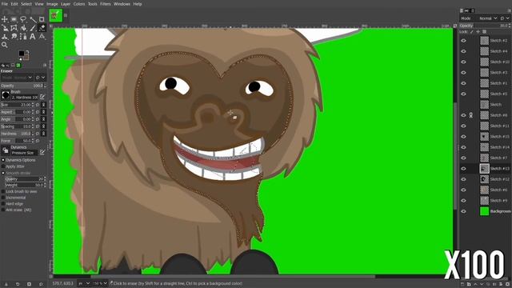Hide the Sketch #13 layer
Image resolution: width=512 pixels, height=288 pixels.
click(x=463, y=169)
